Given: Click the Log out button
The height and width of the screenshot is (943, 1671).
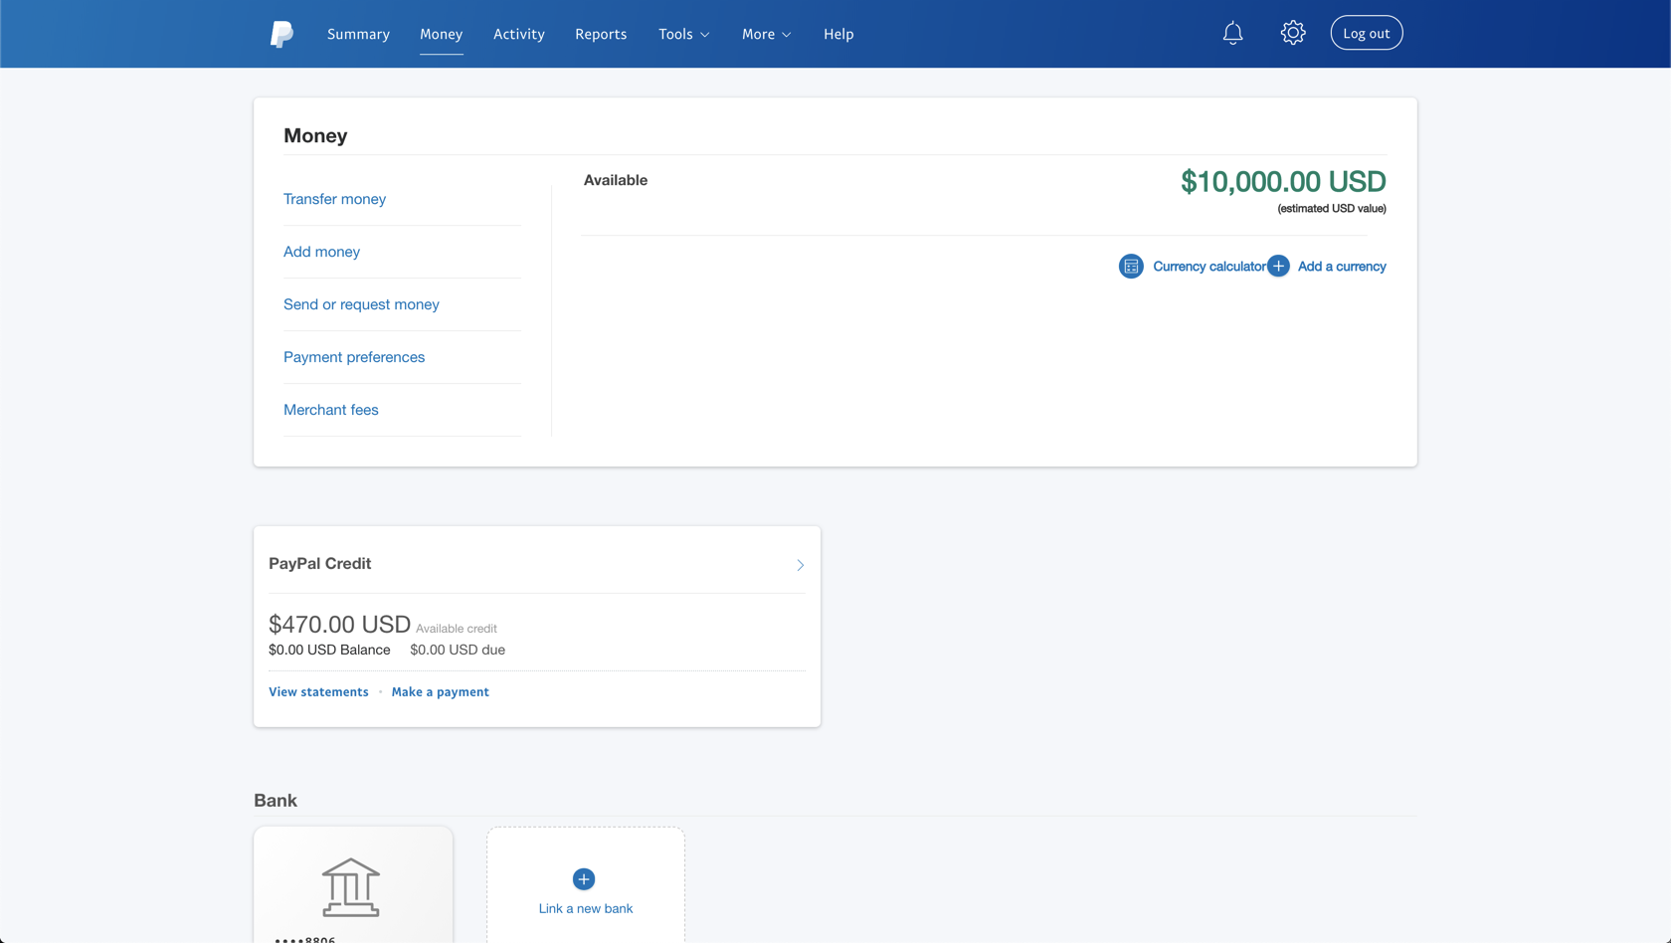Looking at the screenshot, I should (x=1366, y=33).
